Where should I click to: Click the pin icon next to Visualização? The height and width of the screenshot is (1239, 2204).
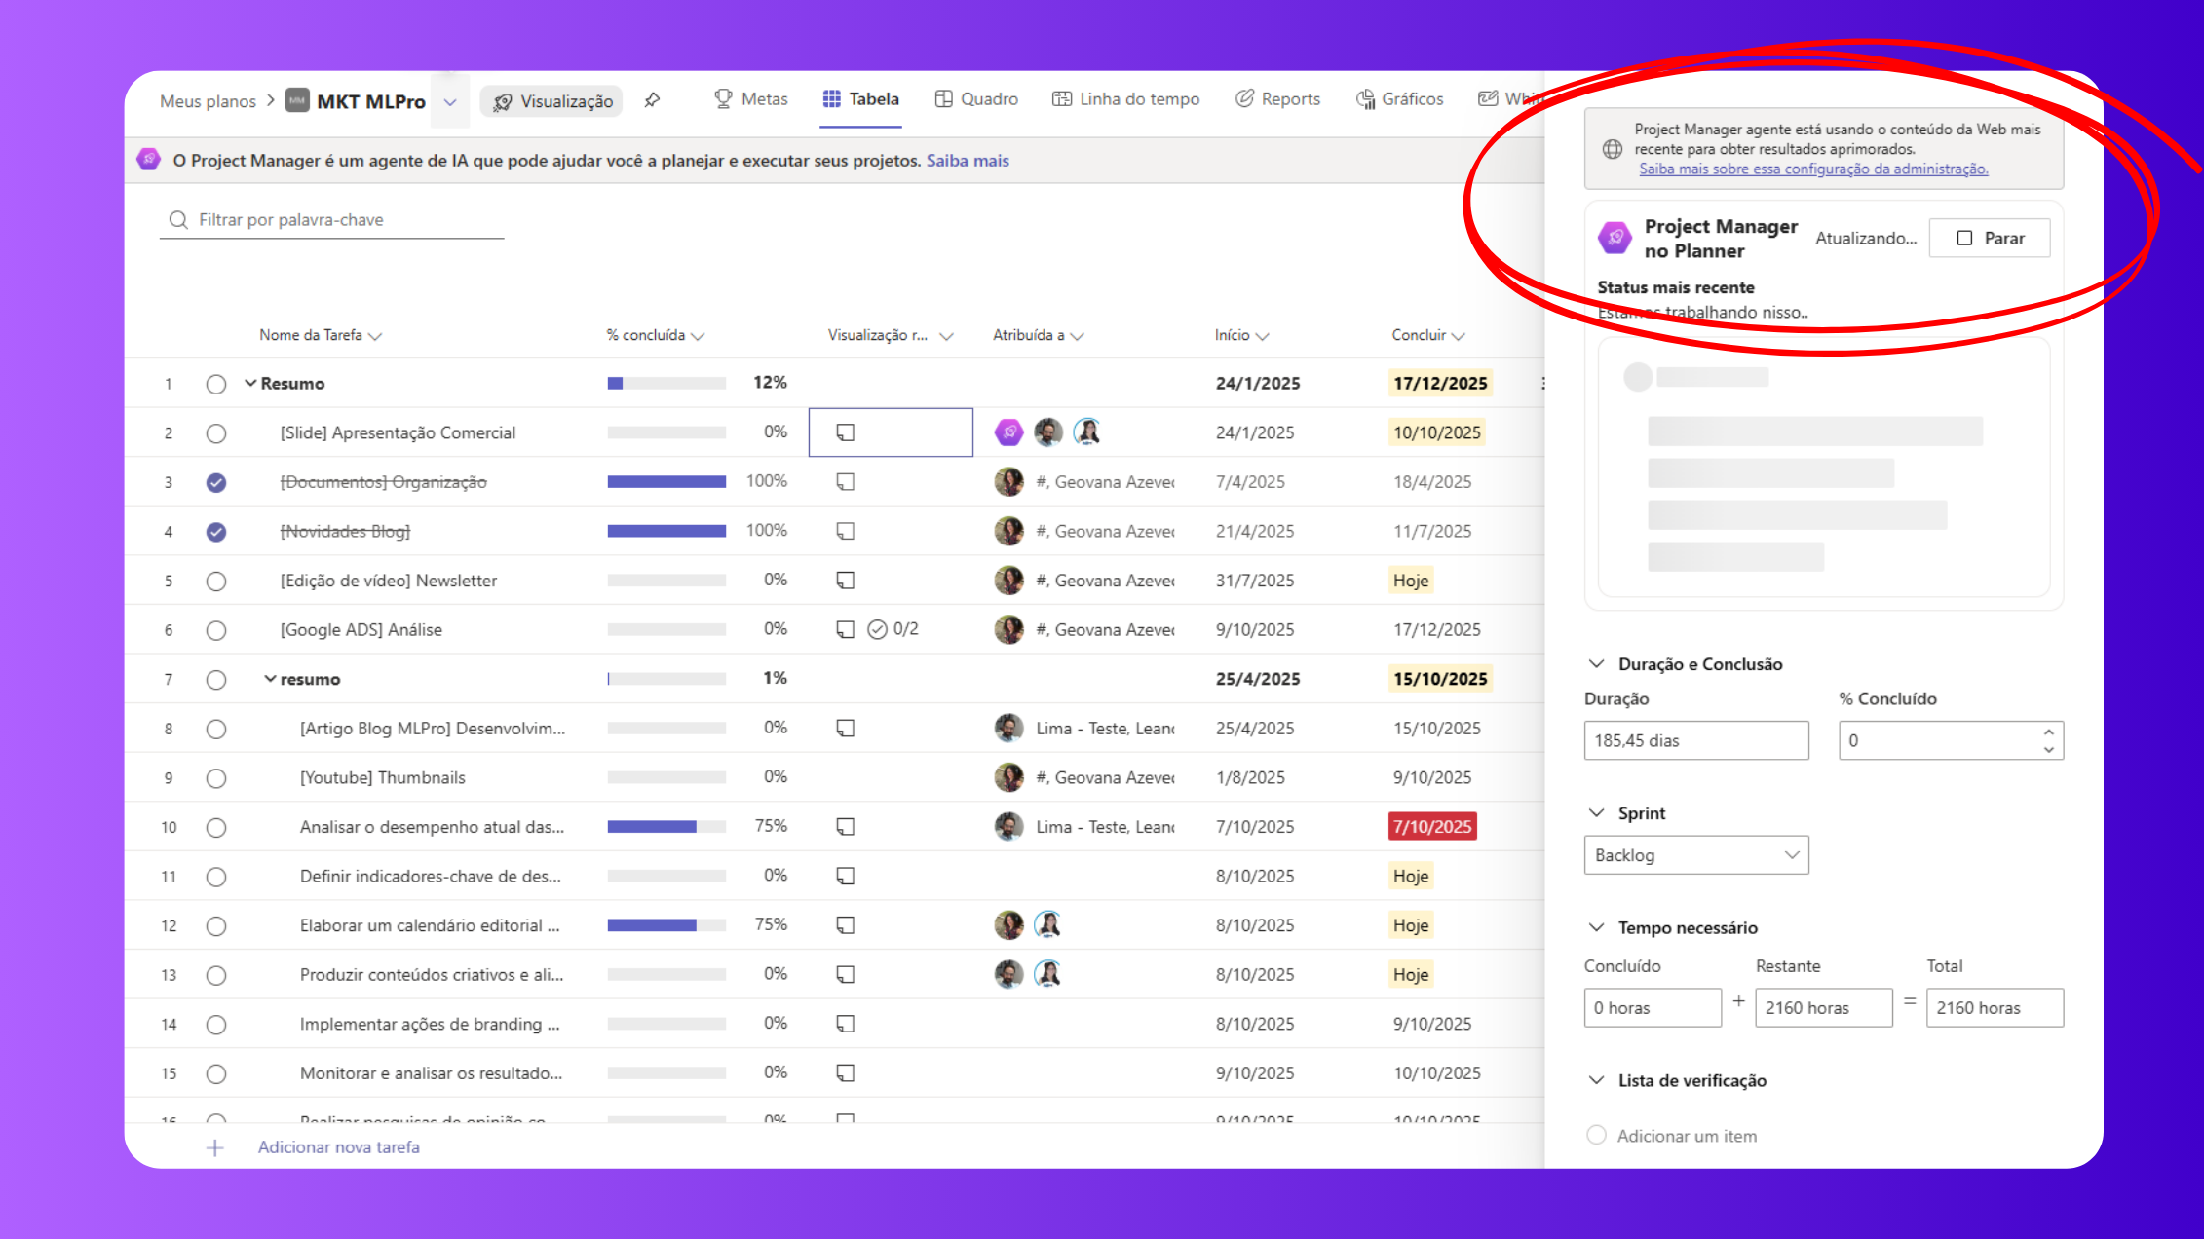(652, 100)
